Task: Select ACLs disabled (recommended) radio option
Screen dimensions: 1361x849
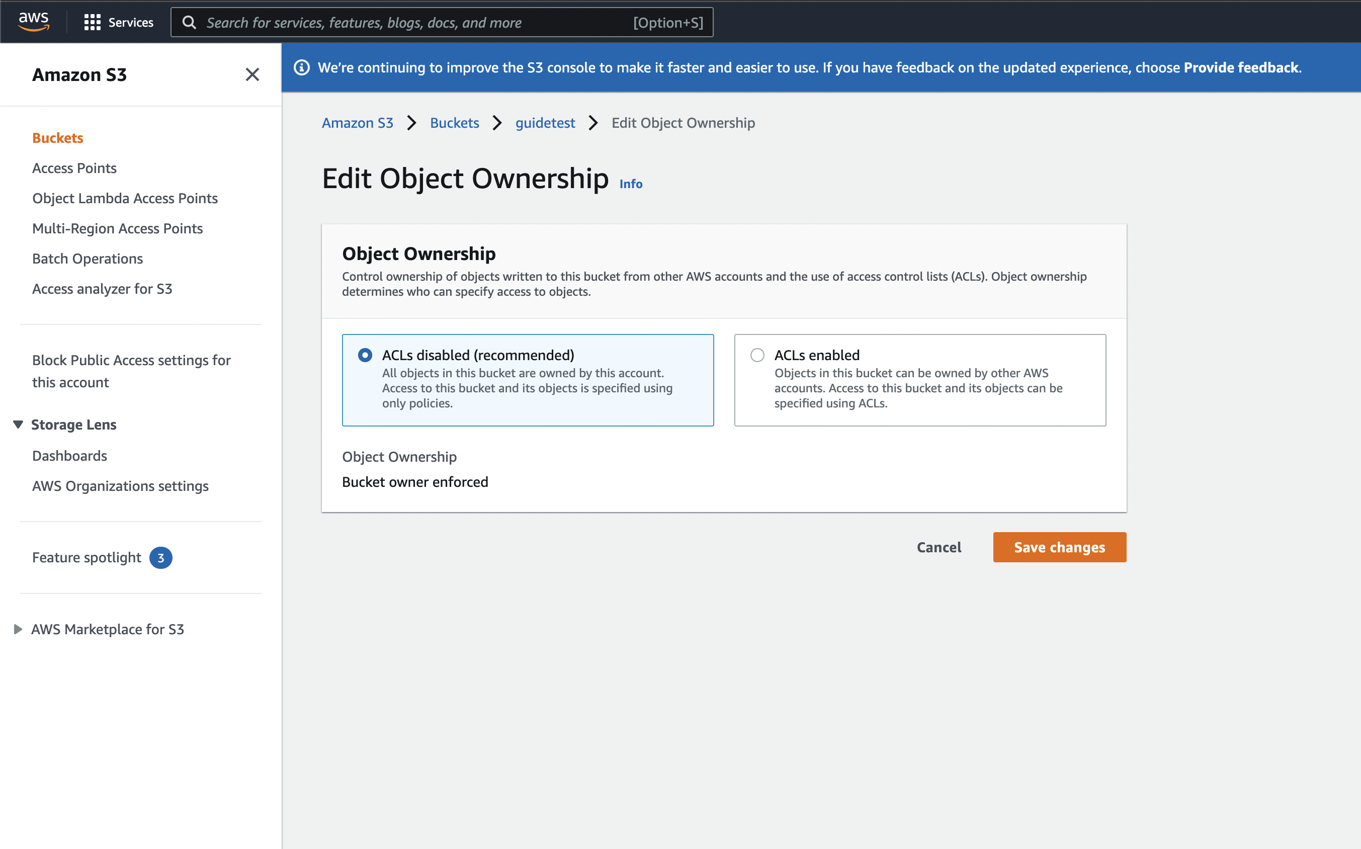Action: tap(365, 355)
